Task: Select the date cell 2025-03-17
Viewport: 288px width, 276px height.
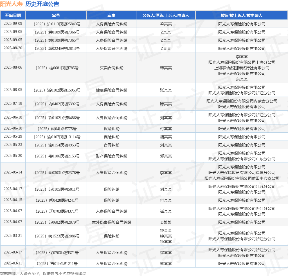Action: click(x=13, y=252)
